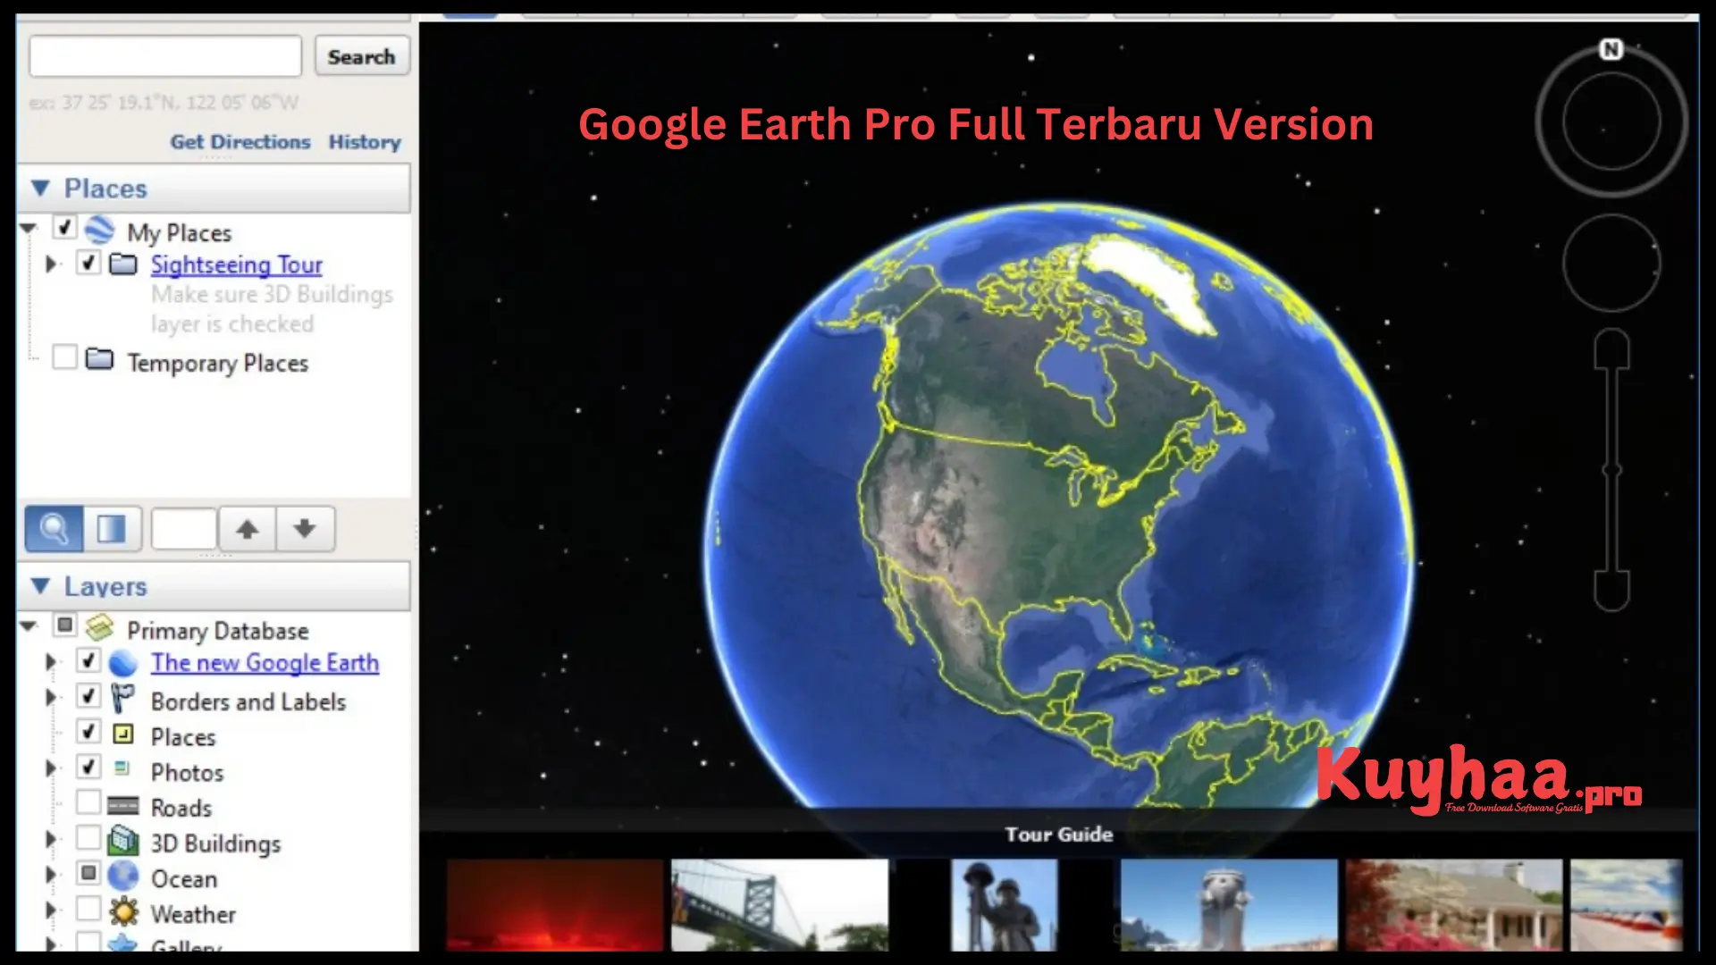The width and height of the screenshot is (1716, 965).
Task: Click the new Google Earth globe icon
Action: (123, 663)
